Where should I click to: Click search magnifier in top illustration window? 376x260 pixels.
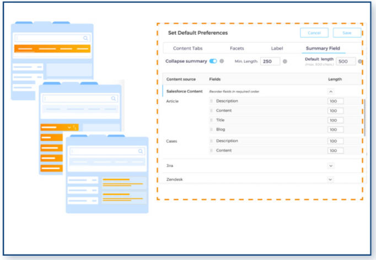pyautogui.click(x=86, y=38)
